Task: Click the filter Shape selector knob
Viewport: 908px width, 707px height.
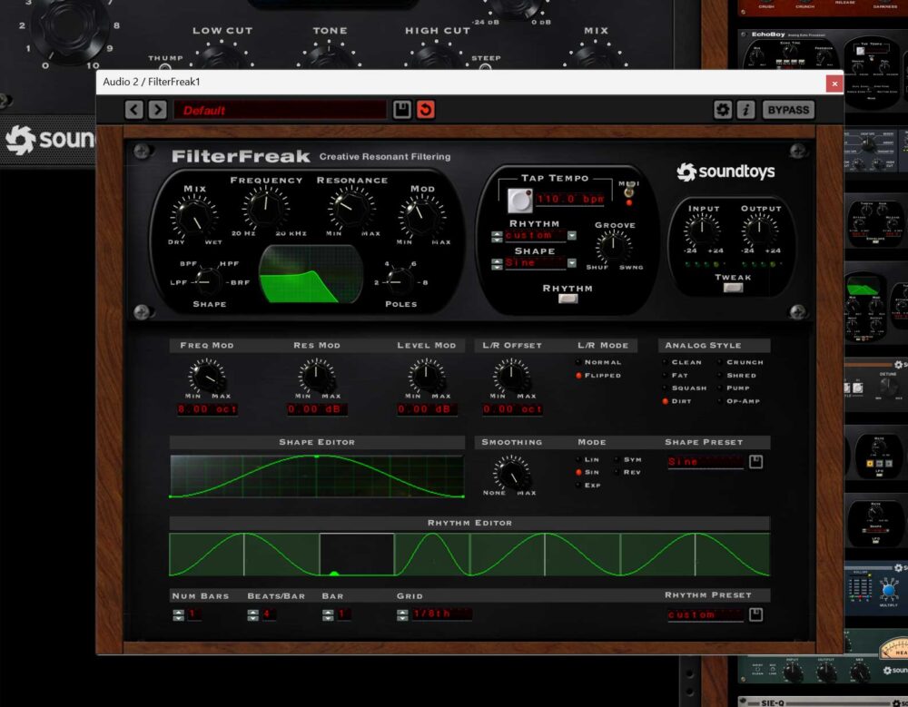Action: [x=209, y=282]
